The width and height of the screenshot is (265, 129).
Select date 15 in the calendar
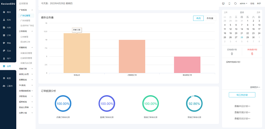247,29
